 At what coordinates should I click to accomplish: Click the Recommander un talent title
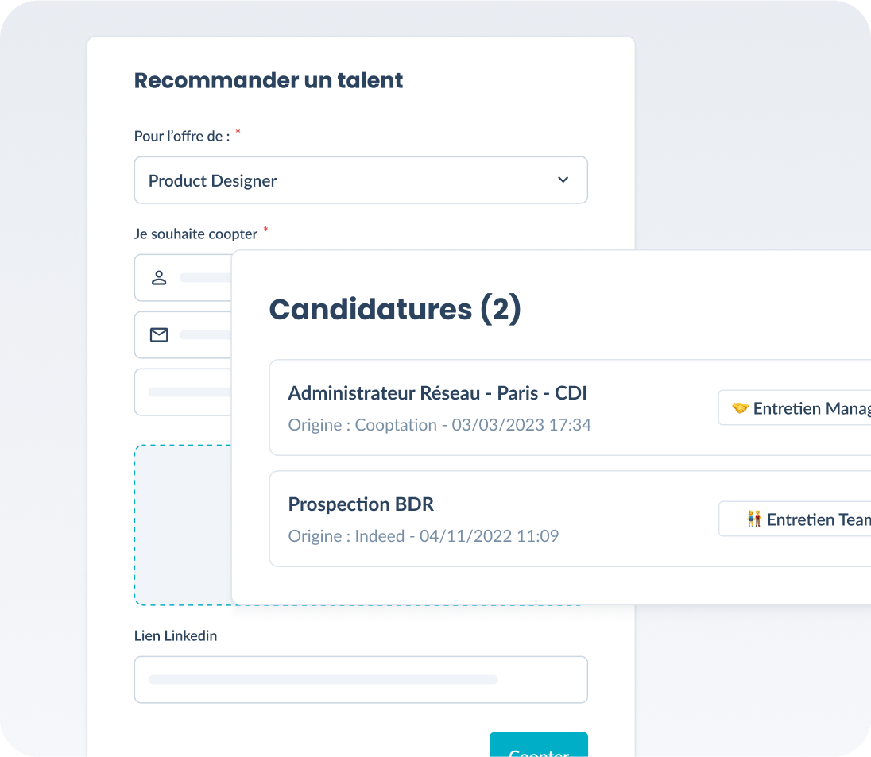[x=268, y=80]
